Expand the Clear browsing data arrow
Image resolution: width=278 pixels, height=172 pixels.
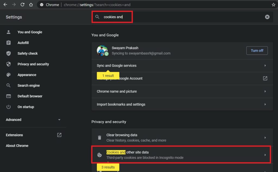pos(265,138)
